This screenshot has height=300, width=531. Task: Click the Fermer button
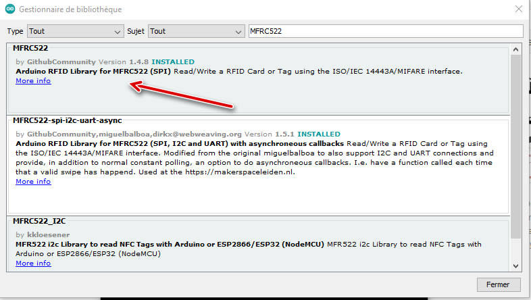click(x=499, y=284)
